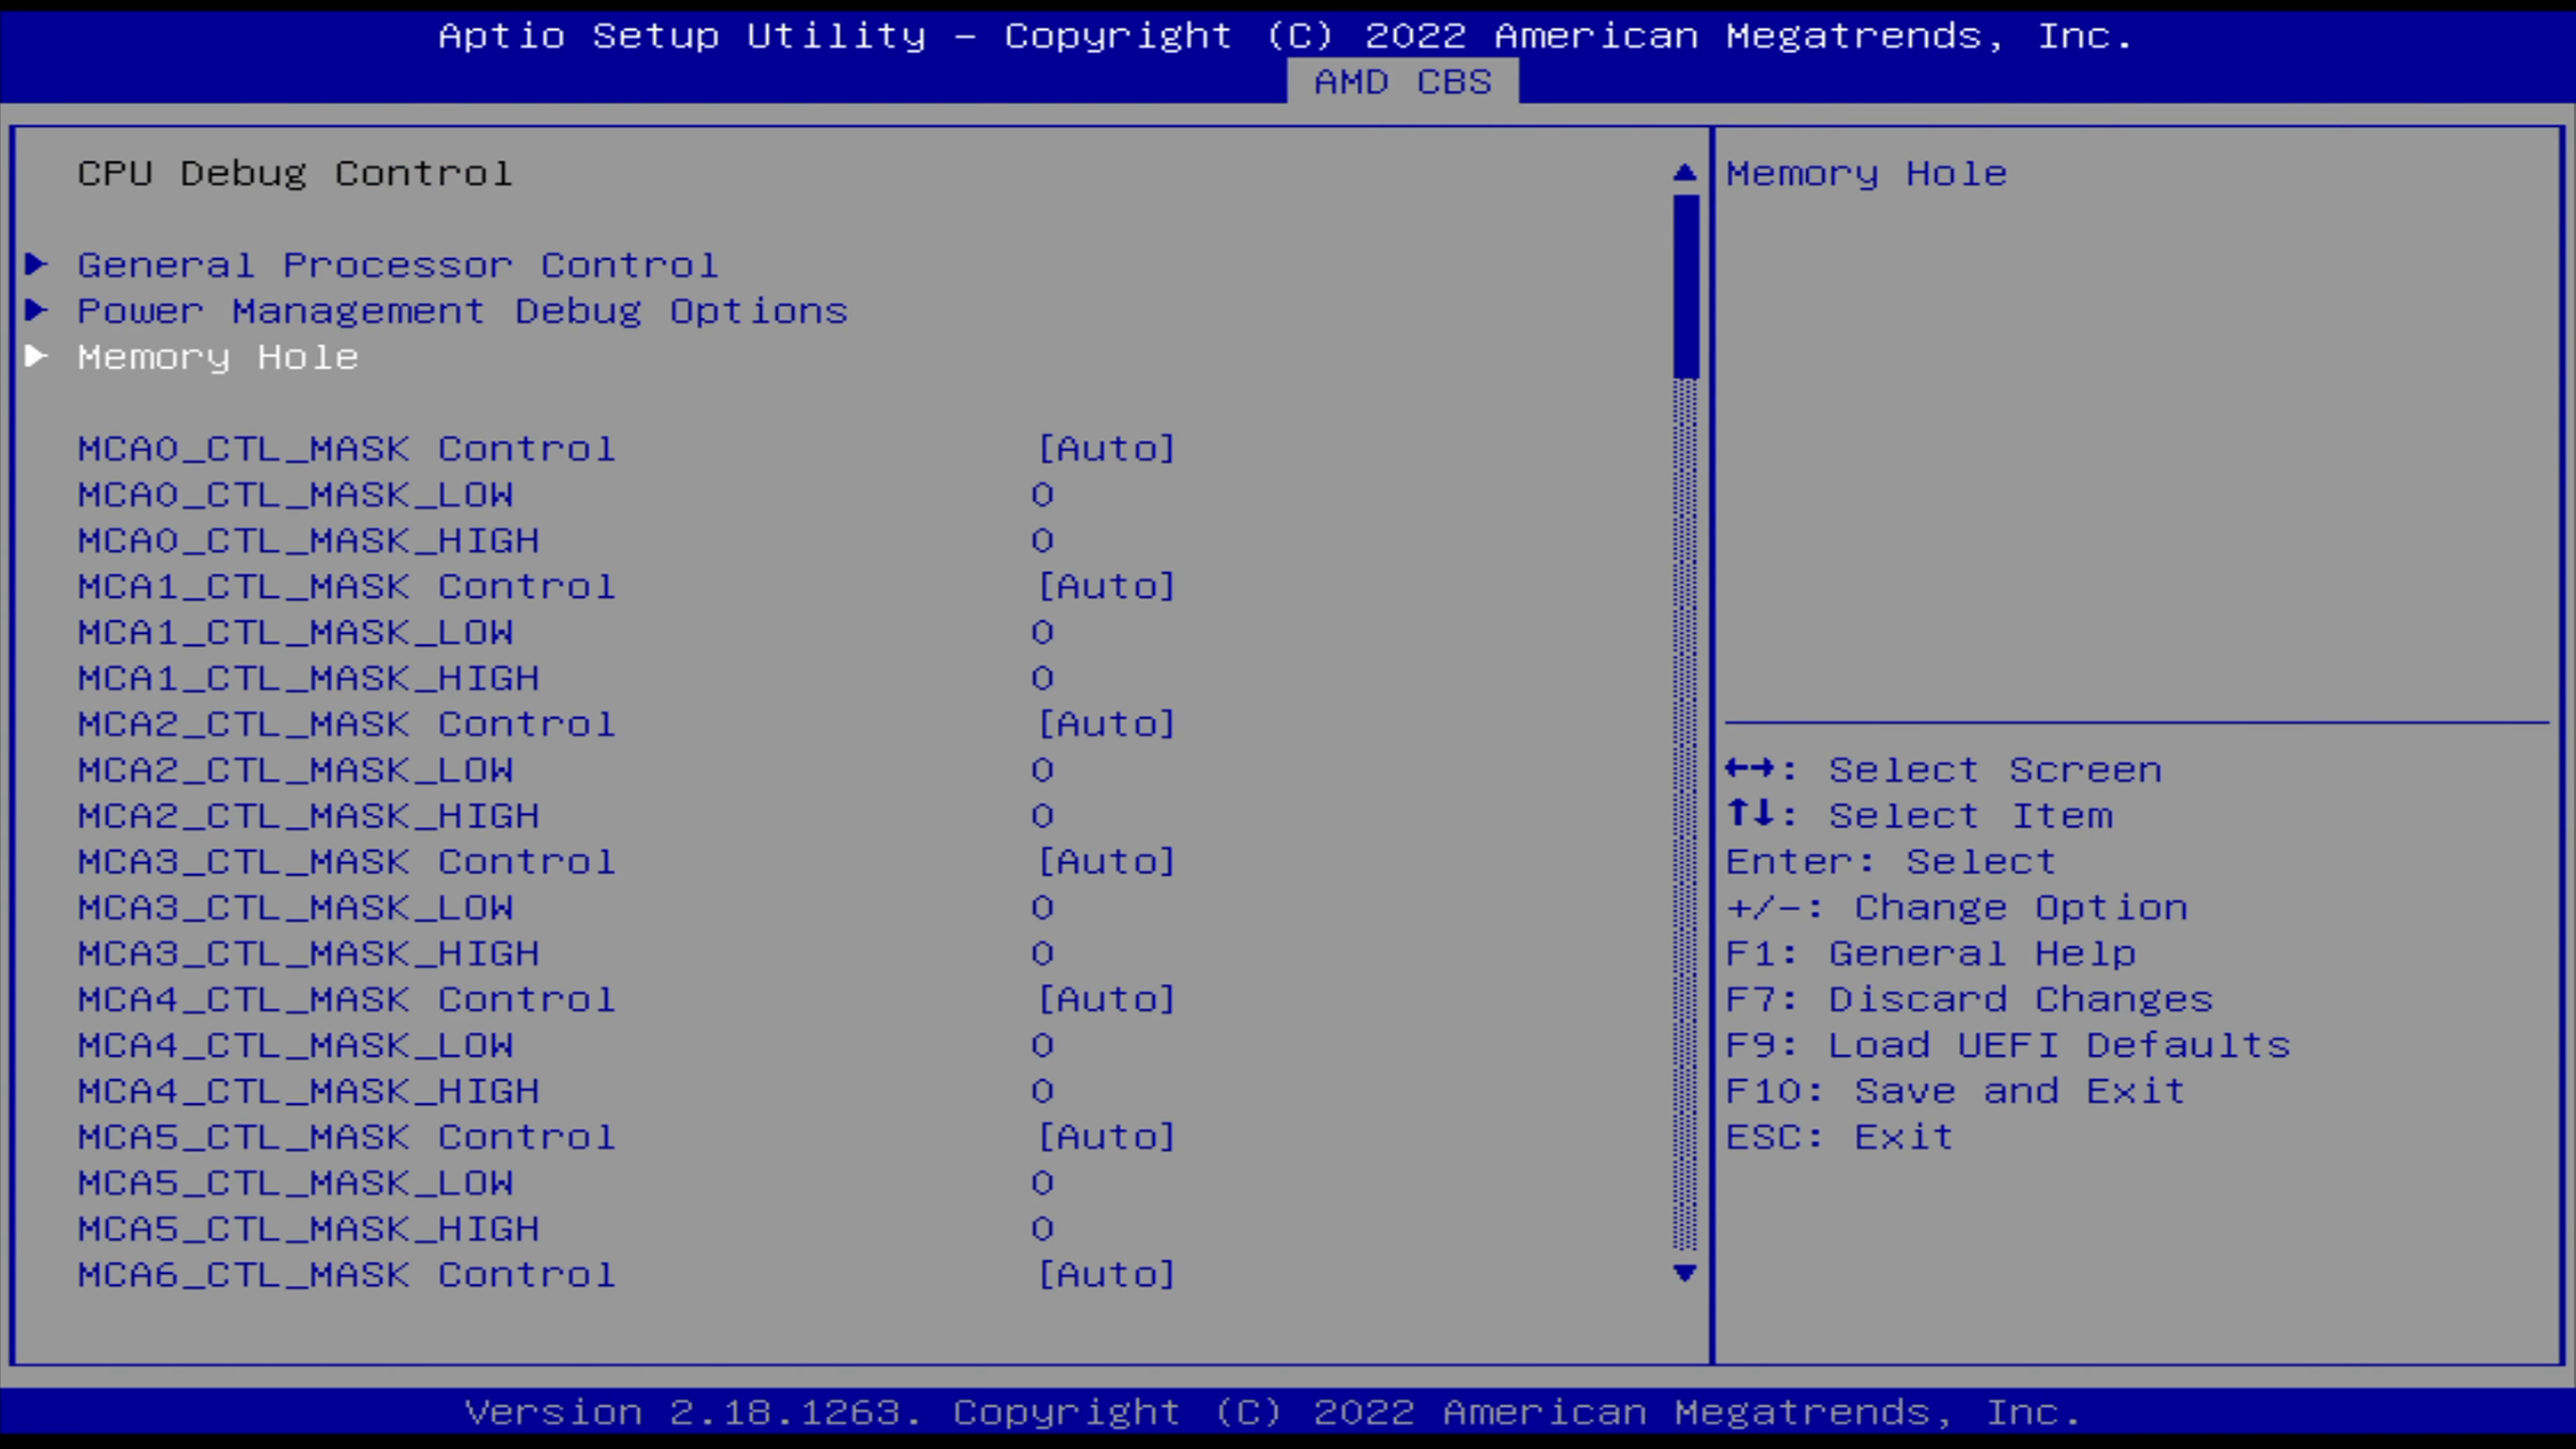Open MCA2_CTL_MASK Control [Auto] dropdown
2576x1449 pixels.
coord(1106,724)
